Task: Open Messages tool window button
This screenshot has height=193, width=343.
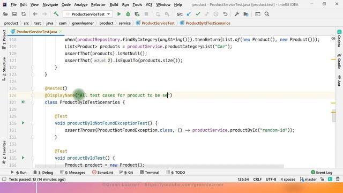Action: pos(72,173)
